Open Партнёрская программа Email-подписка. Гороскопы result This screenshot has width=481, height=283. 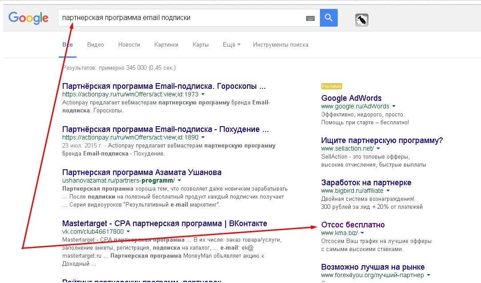pos(164,86)
